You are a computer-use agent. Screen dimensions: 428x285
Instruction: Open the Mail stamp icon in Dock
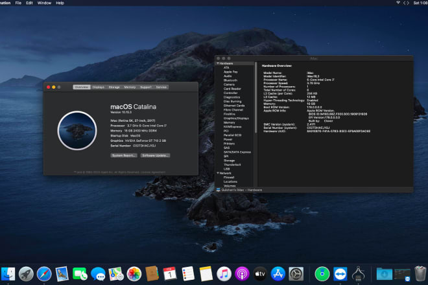(x=62, y=274)
